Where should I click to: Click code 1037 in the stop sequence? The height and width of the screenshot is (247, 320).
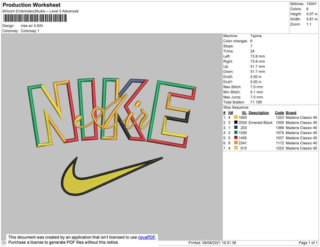(279, 138)
